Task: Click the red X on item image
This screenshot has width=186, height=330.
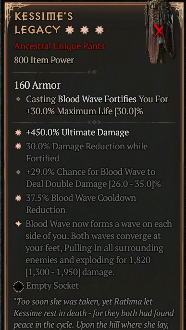Action: 159,30
